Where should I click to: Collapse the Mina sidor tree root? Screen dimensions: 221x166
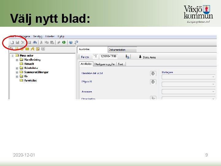pos(13,56)
